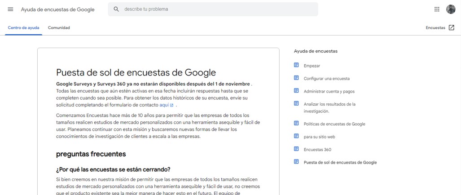Click '¿Por qué las encuestas se están cerrando?' heading

tap(113, 170)
